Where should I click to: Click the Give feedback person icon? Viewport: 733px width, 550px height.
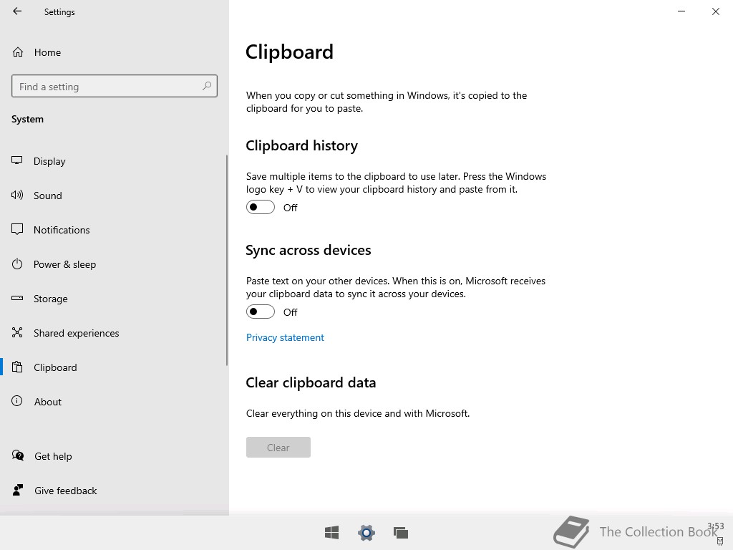tap(18, 490)
